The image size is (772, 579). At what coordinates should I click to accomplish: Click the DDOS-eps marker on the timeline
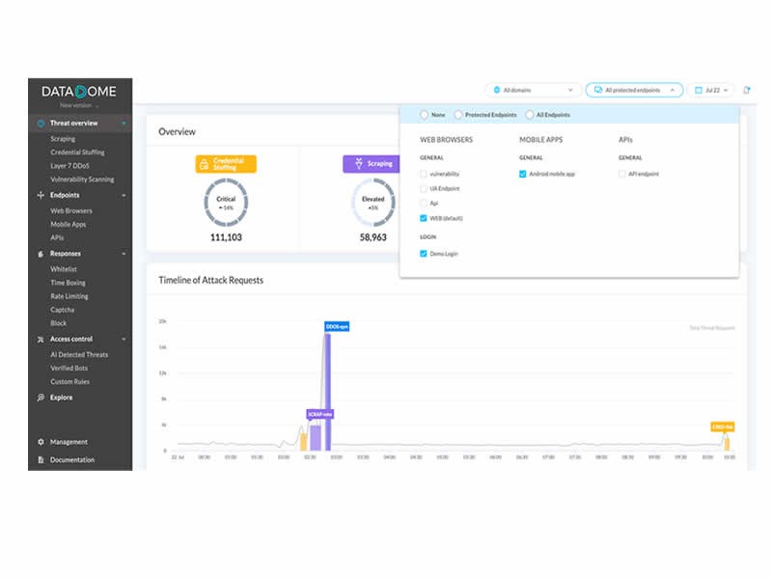click(x=336, y=327)
